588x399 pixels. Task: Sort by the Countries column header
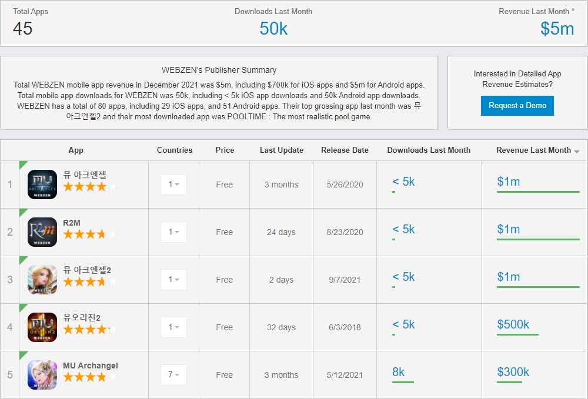175,150
